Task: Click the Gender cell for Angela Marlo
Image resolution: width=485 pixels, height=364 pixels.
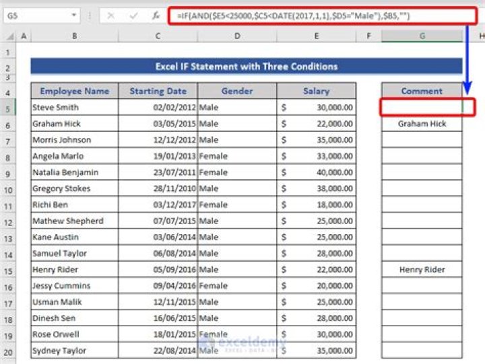Action: tap(237, 156)
